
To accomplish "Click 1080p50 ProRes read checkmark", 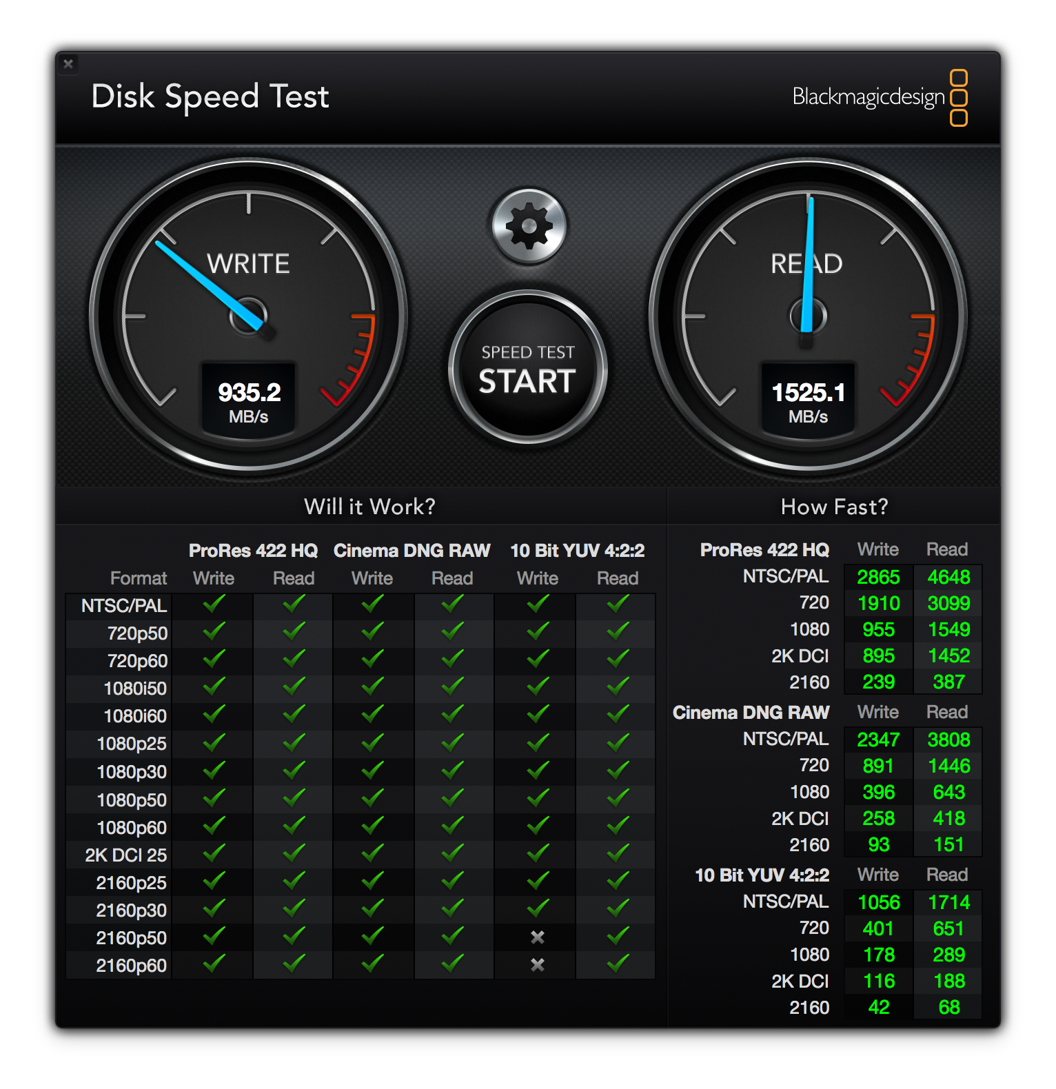I will pyautogui.click(x=294, y=798).
